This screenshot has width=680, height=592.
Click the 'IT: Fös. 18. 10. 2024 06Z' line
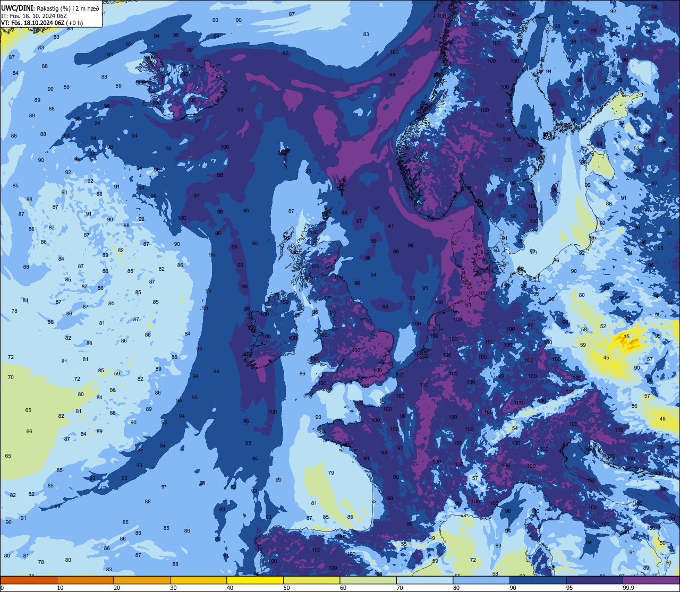[x=33, y=15]
